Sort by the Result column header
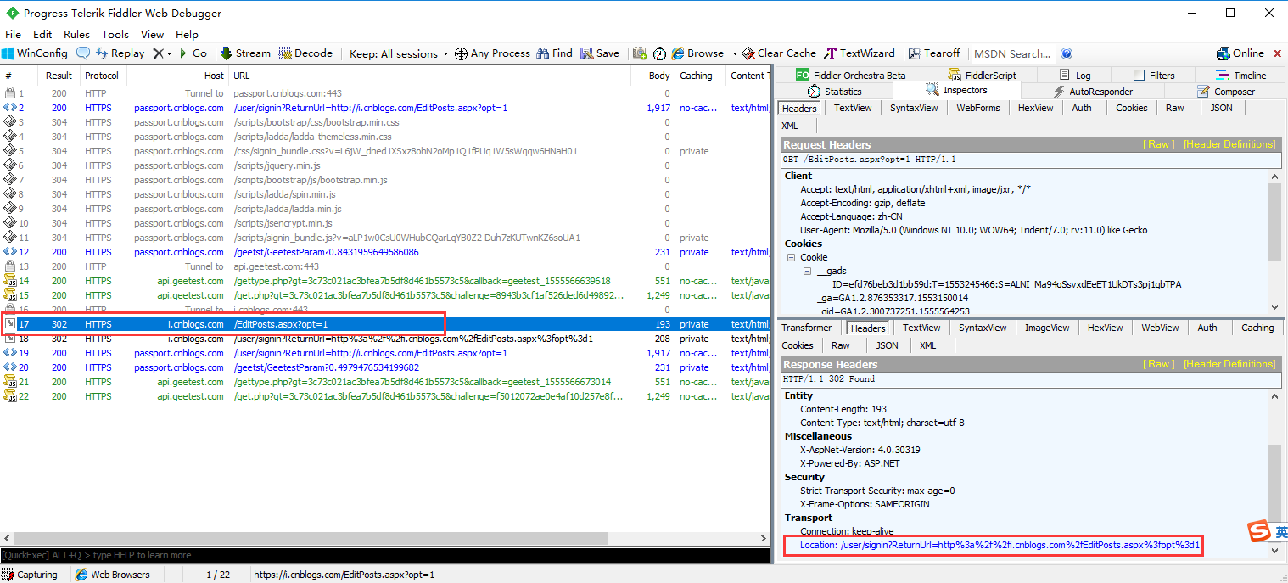The height and width of the screenshot is (583, 1288). (59, 76)
